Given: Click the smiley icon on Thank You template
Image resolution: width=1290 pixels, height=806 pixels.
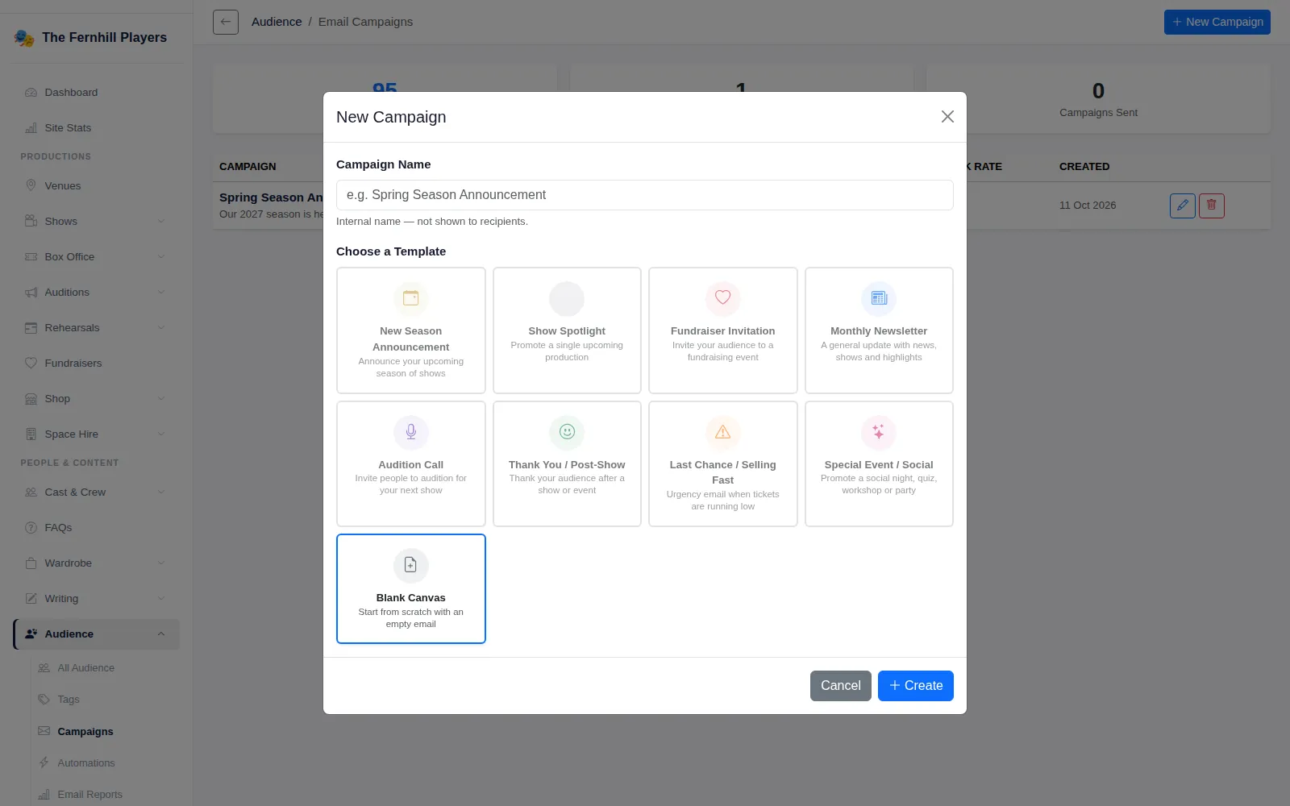Looking at the screenshot, I should (x=567, y=432).
